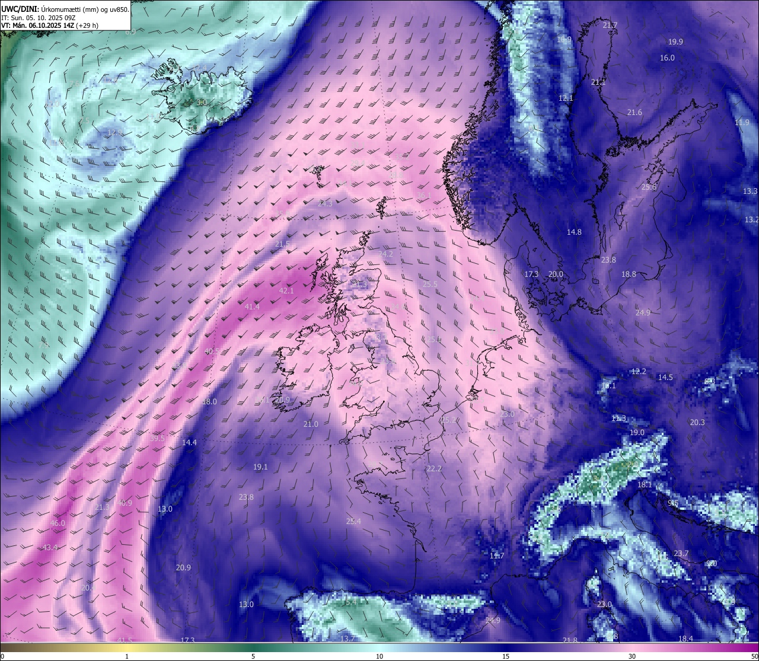
Task: Click the 14.4 value label
Action: 189,442
